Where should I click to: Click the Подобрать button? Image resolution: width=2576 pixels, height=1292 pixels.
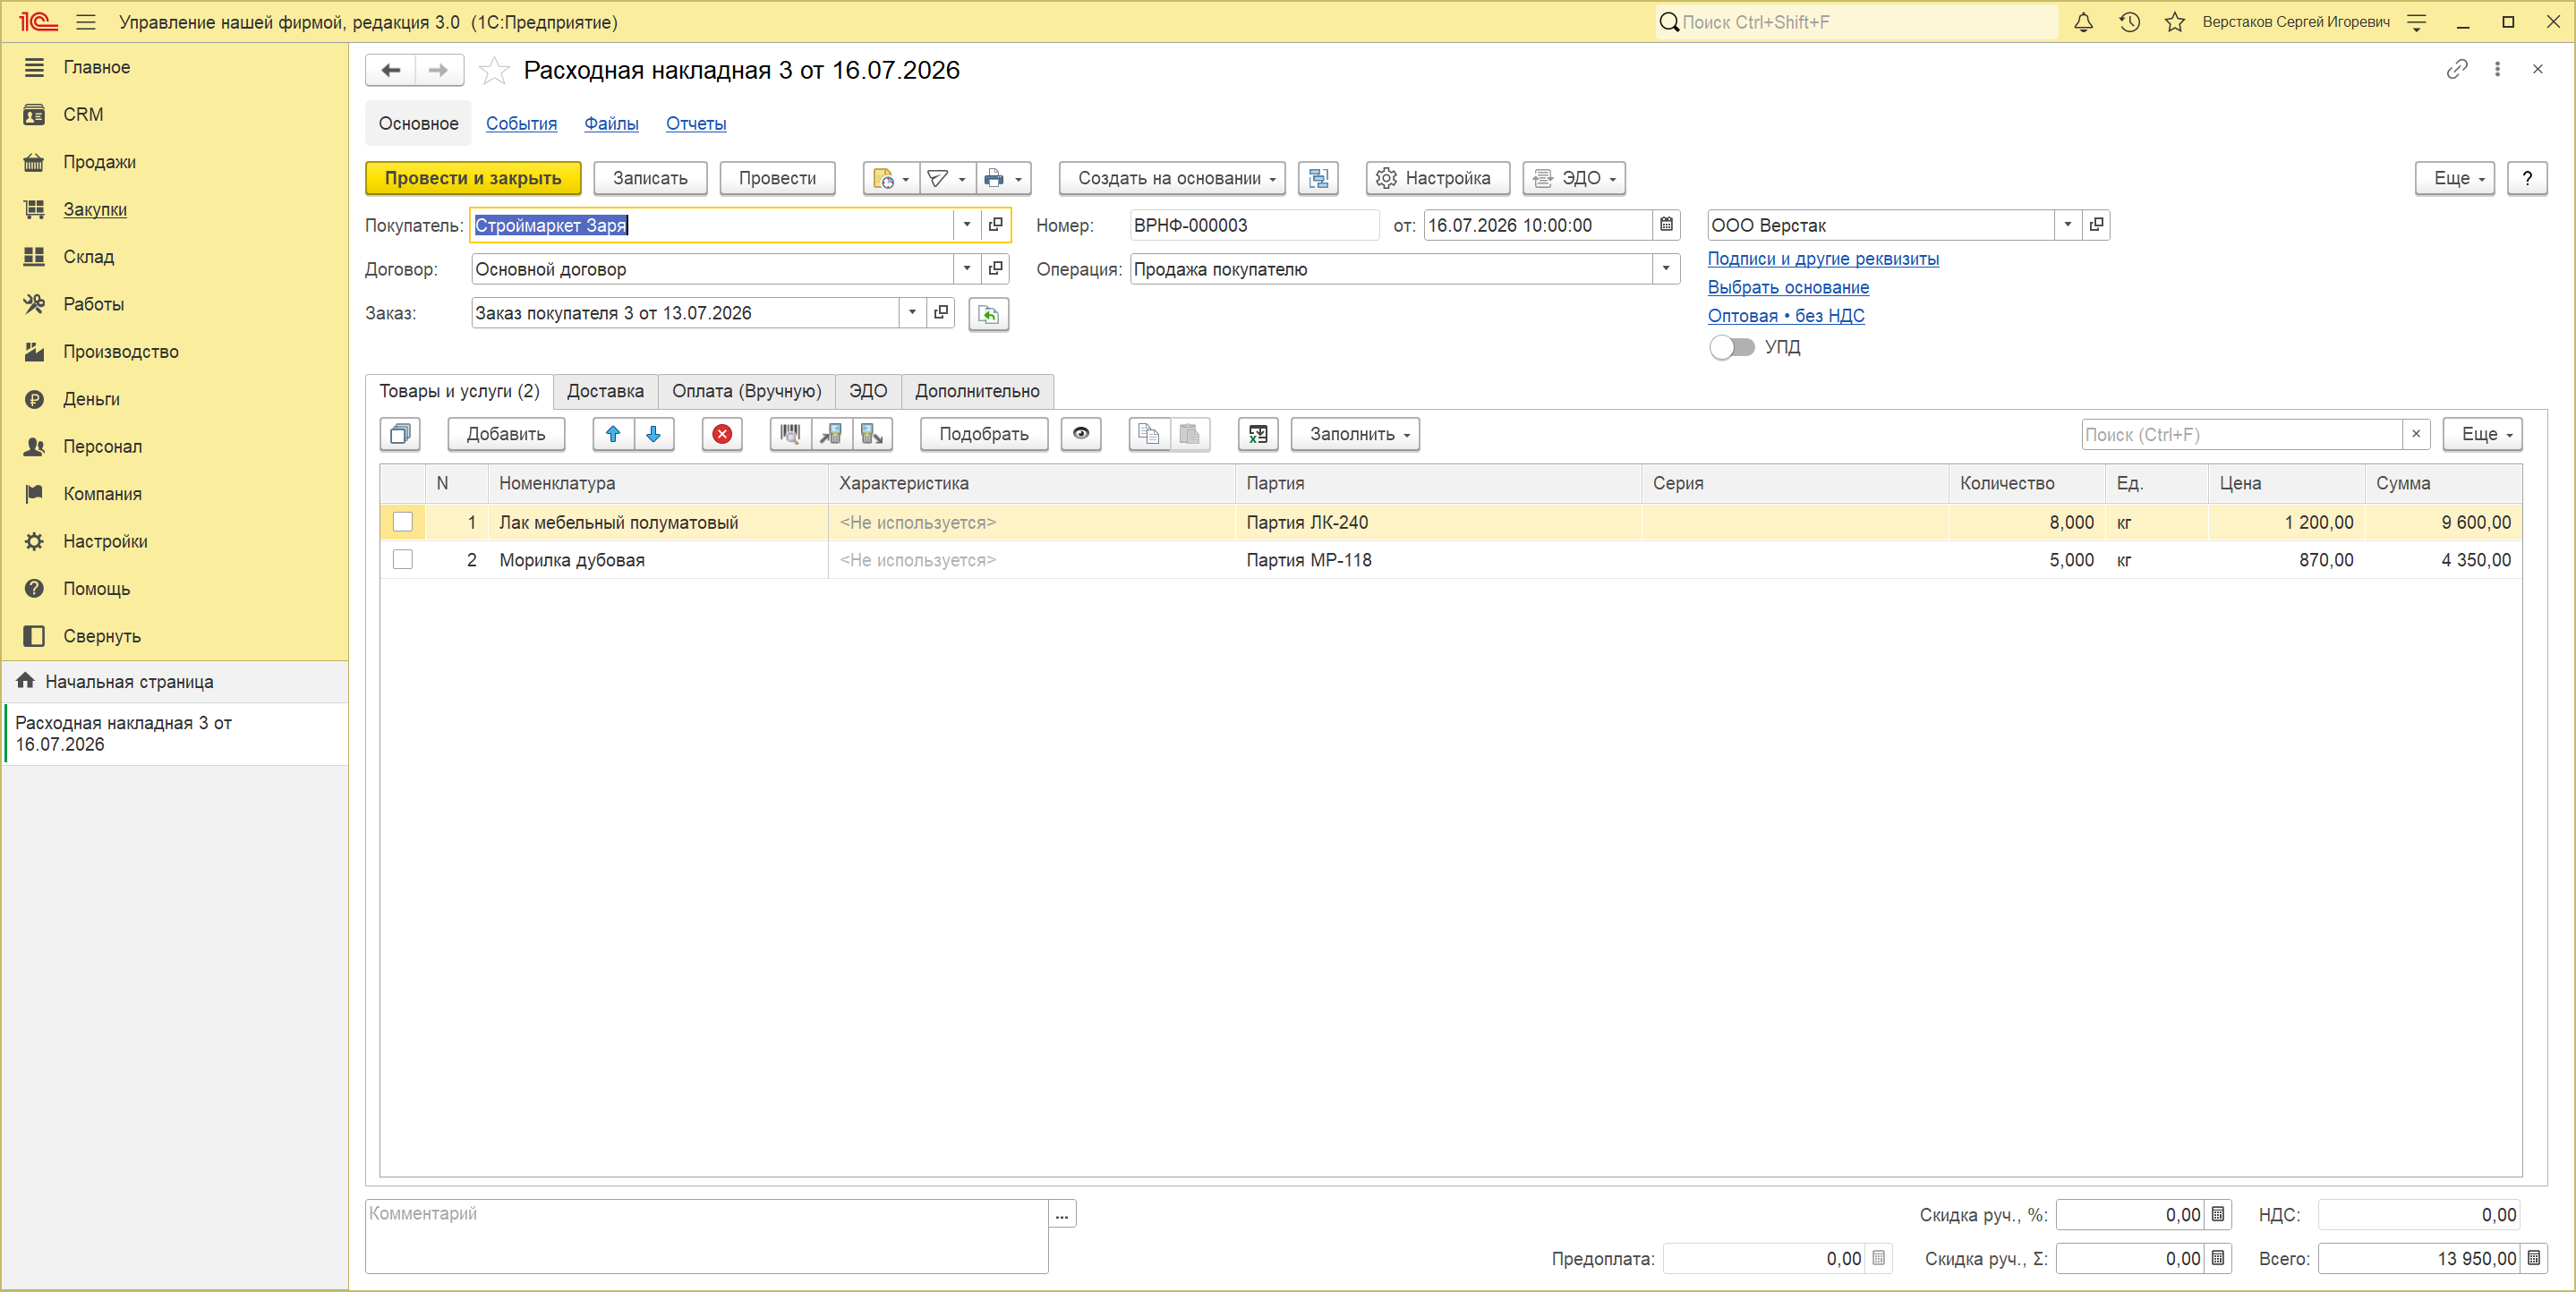tap(984, 434)
